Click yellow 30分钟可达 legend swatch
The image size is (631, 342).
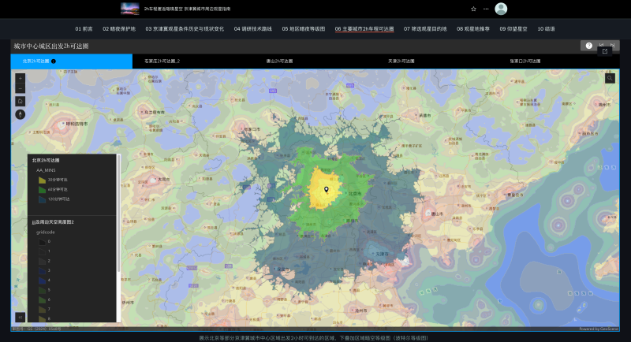[x=43, y=180]
